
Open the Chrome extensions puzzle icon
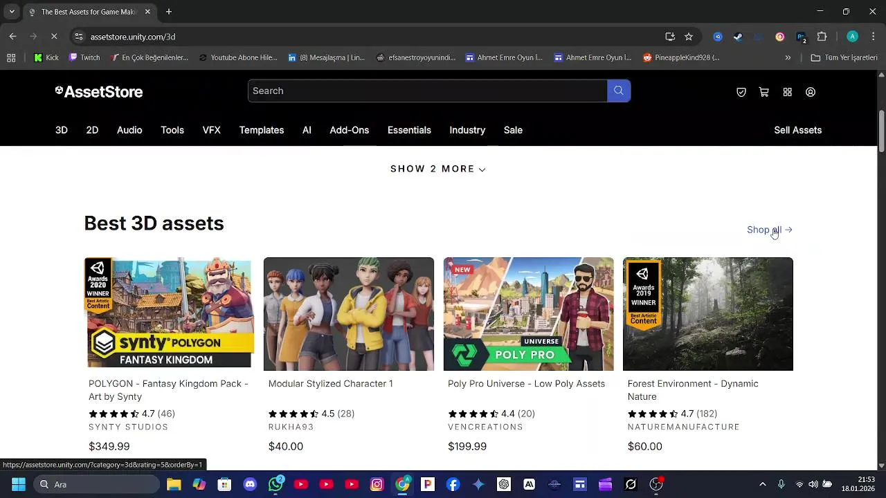[x=822, y=37]
